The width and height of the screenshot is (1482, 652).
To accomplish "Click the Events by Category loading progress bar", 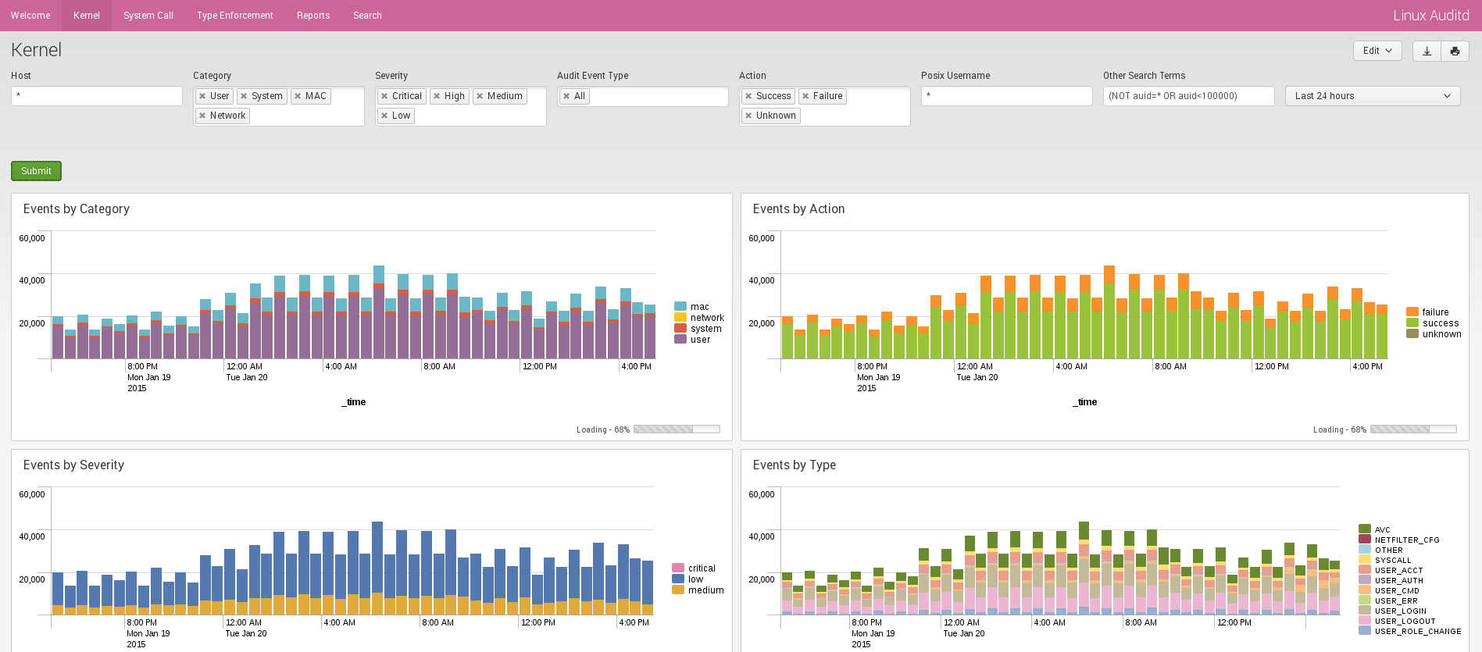I will pos(677,429).
